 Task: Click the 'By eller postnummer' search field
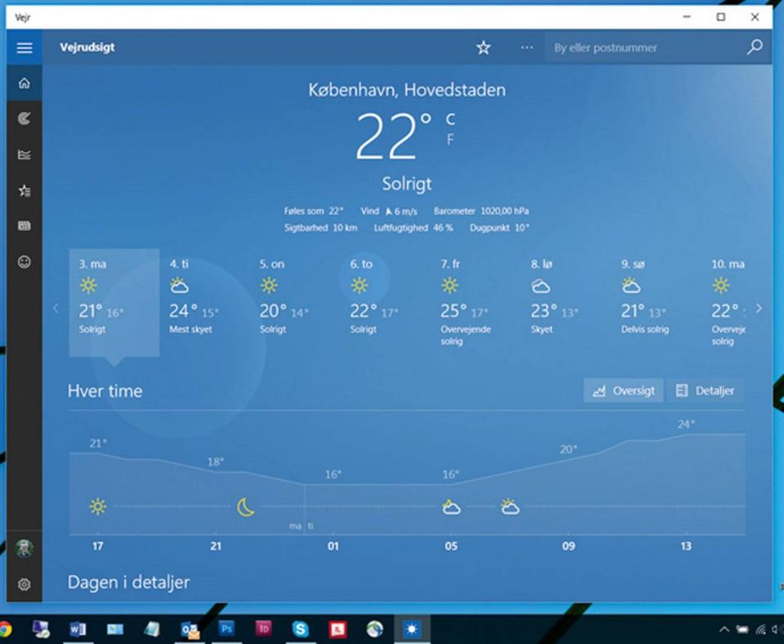tap(645, 48)
